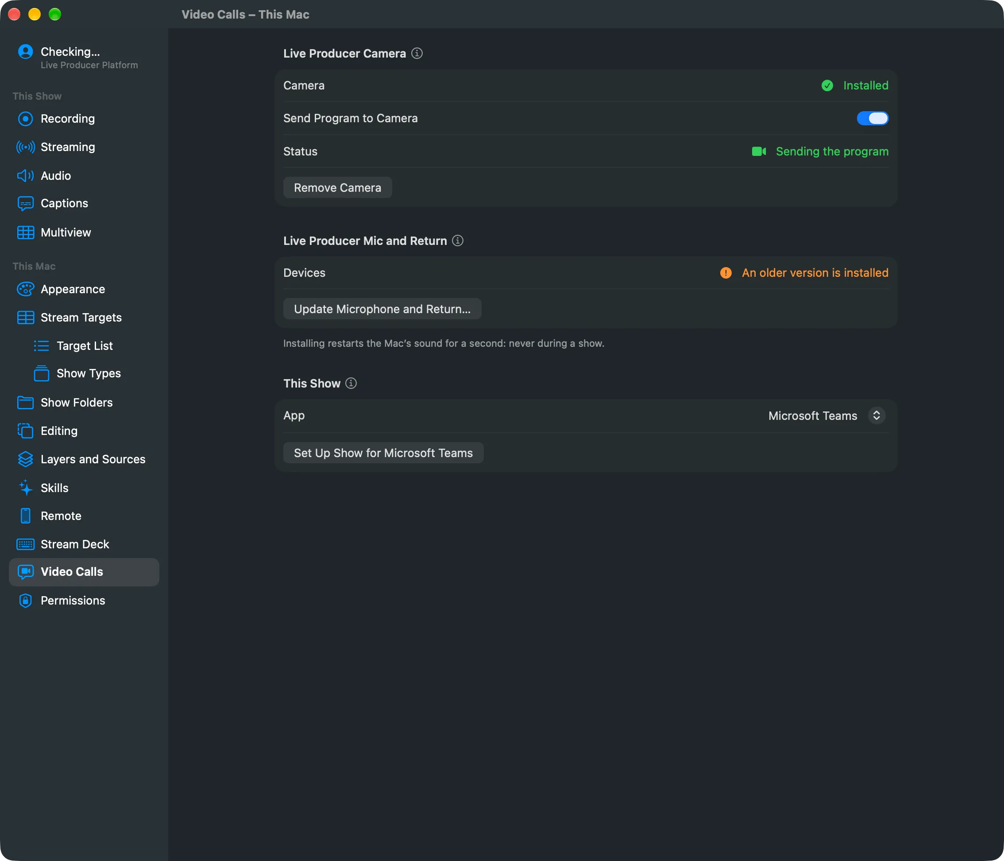Switch to the Streaming section label
Screen dimensions: 1004x861
click(x=68, y=147)
